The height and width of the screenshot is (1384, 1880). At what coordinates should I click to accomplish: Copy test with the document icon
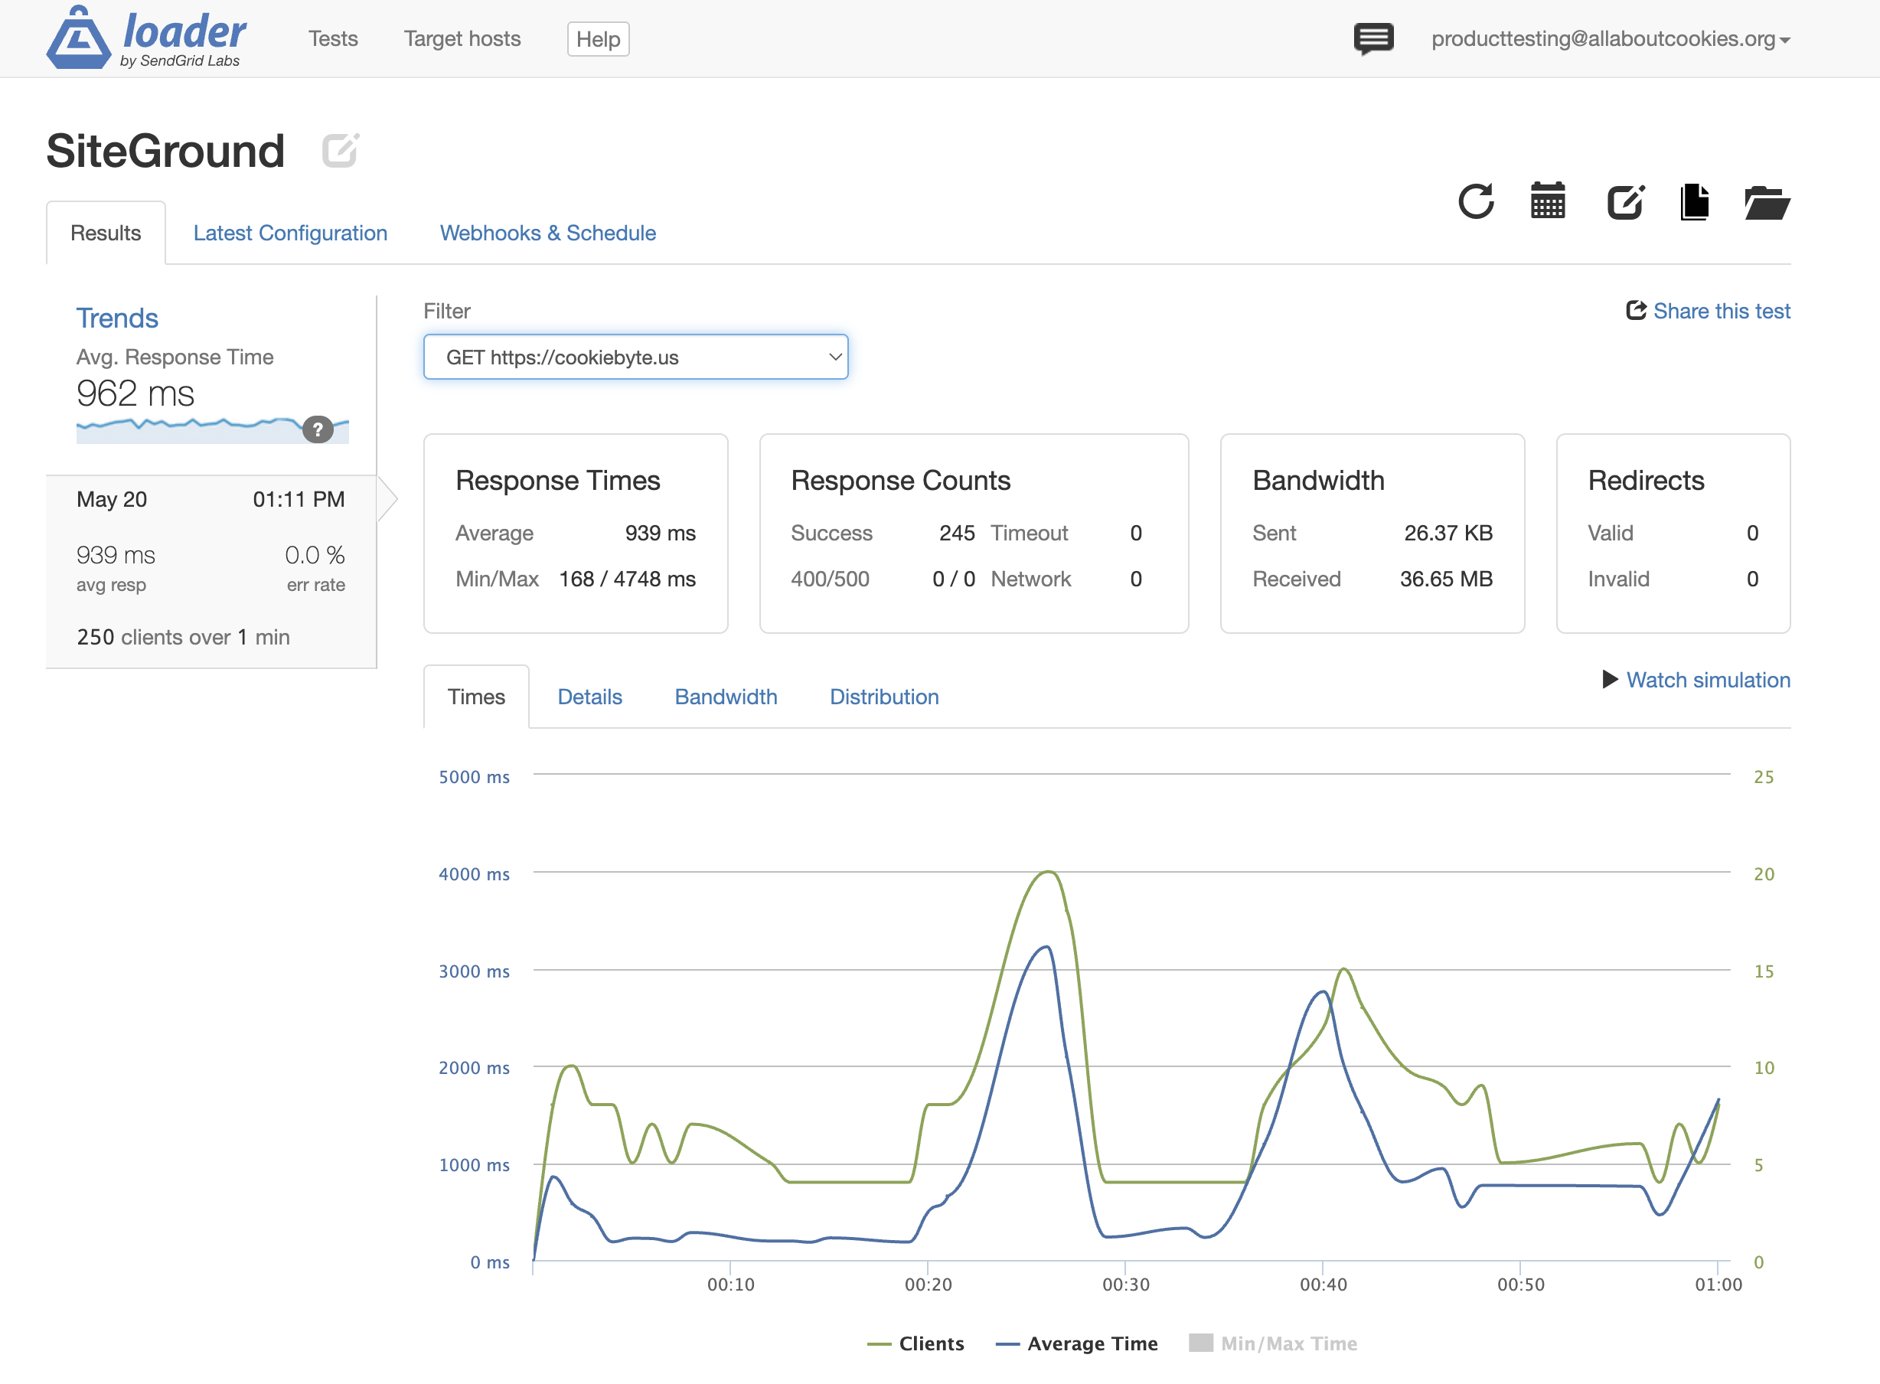coord(1695,202)
